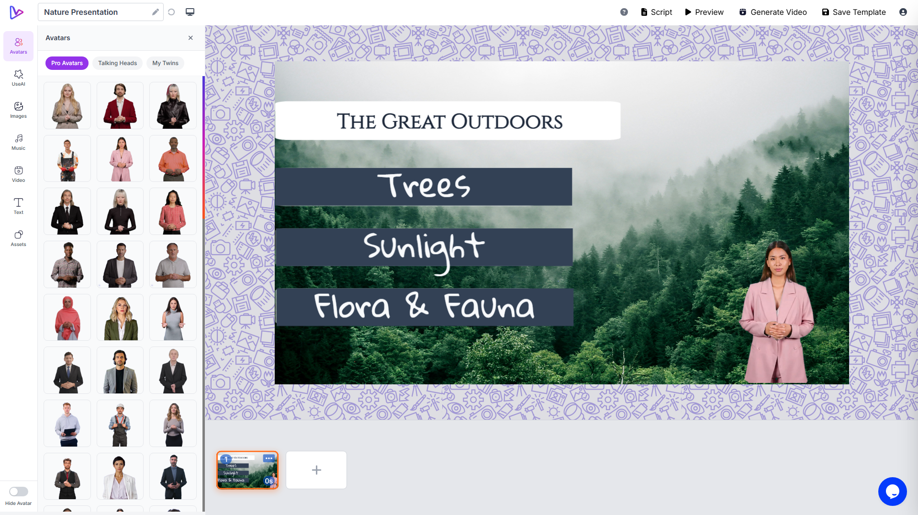Select the pink-suit avatar on the canvas
The height and width of the screenshot is (515, 918).
[x=777, y=312]
